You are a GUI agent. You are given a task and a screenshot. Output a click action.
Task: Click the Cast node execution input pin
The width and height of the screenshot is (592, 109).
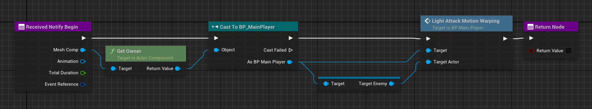coord(216,38)
